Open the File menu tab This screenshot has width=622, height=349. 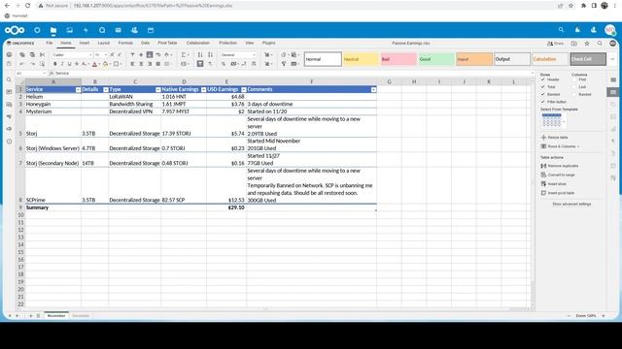50,43
